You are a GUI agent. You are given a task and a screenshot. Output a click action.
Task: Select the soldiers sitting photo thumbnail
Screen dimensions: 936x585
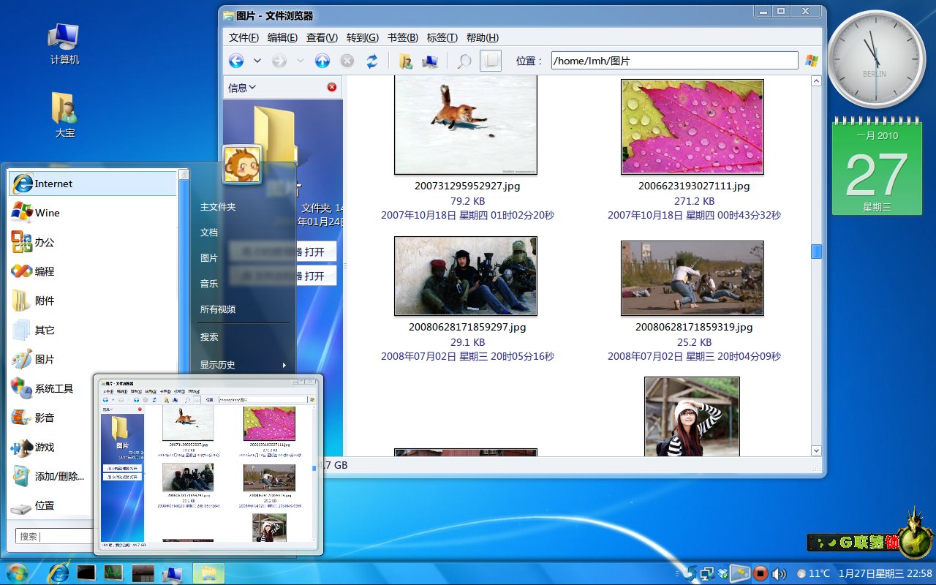[466, 276]
